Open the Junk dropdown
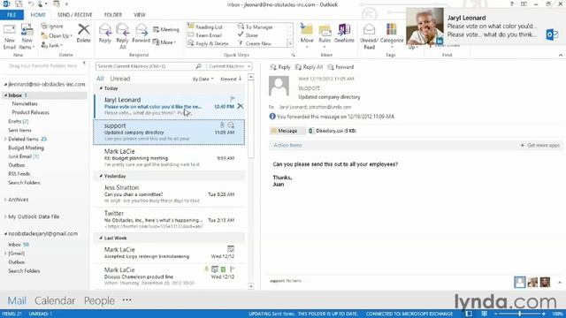This screenshot has width=566, height=318. [52, 45]
